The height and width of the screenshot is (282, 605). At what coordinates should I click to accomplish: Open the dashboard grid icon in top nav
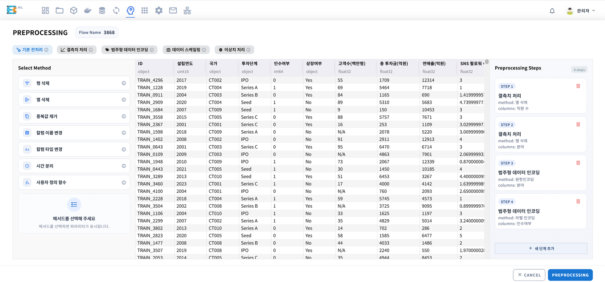coord(45,11)
